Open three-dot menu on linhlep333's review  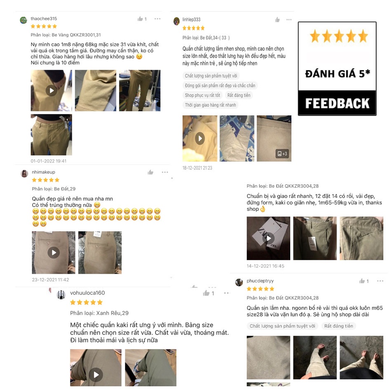[x=289, y=20]
